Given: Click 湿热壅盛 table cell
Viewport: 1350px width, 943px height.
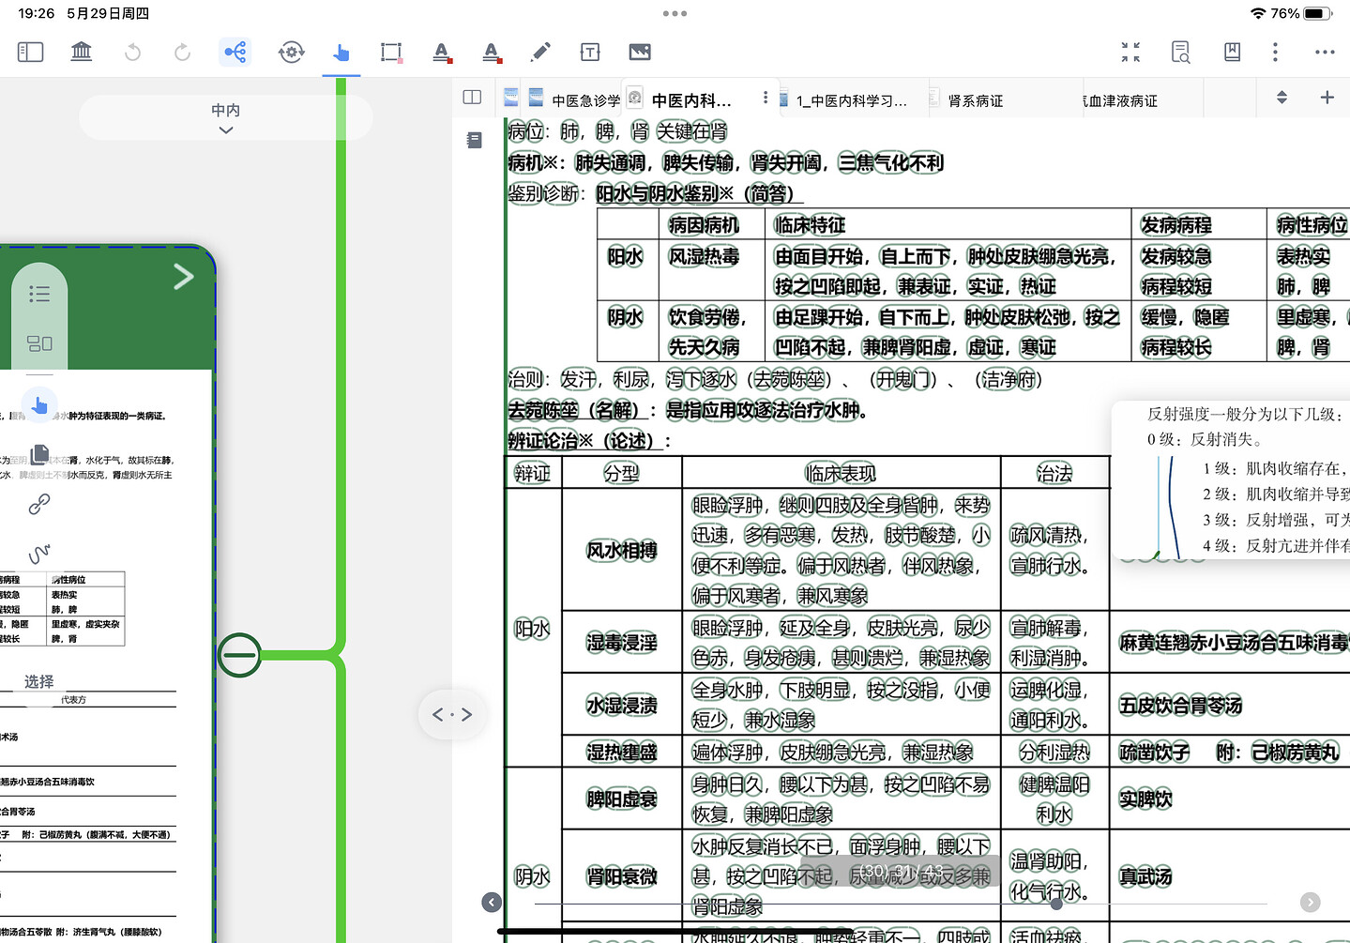Looking at the screenshot, I should (622, 752).
